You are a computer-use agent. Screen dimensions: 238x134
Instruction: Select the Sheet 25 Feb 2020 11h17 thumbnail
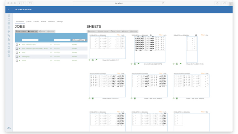coord(108,47)
